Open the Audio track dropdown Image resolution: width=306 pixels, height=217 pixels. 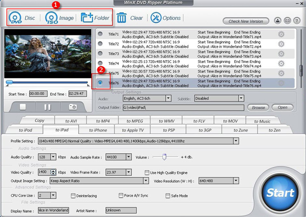tap(168, 98)
